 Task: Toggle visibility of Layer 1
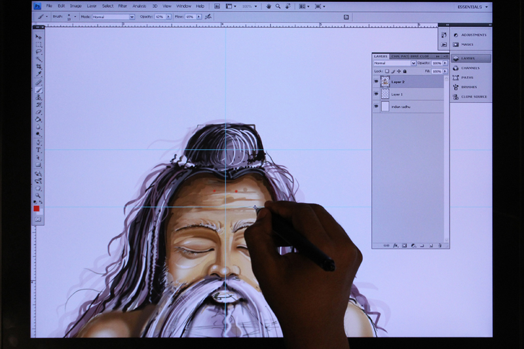376,94
